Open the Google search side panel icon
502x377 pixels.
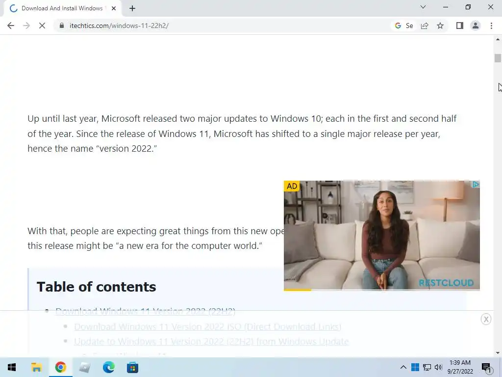click(398, 26)
